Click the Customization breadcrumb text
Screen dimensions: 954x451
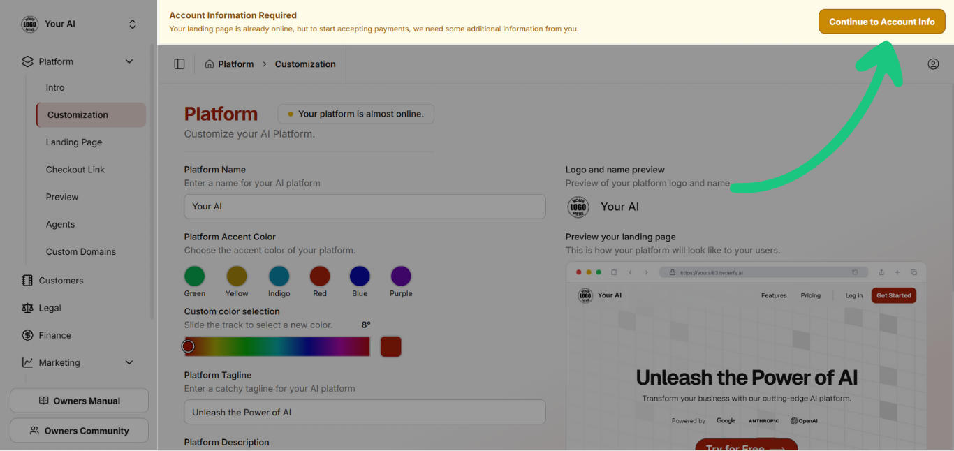click(305, 64)
